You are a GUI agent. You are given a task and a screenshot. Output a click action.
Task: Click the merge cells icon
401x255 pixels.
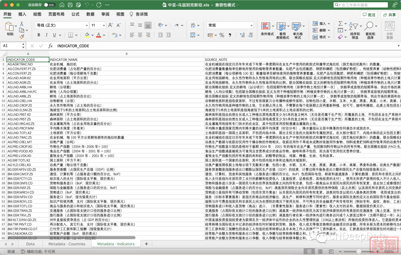193,35
